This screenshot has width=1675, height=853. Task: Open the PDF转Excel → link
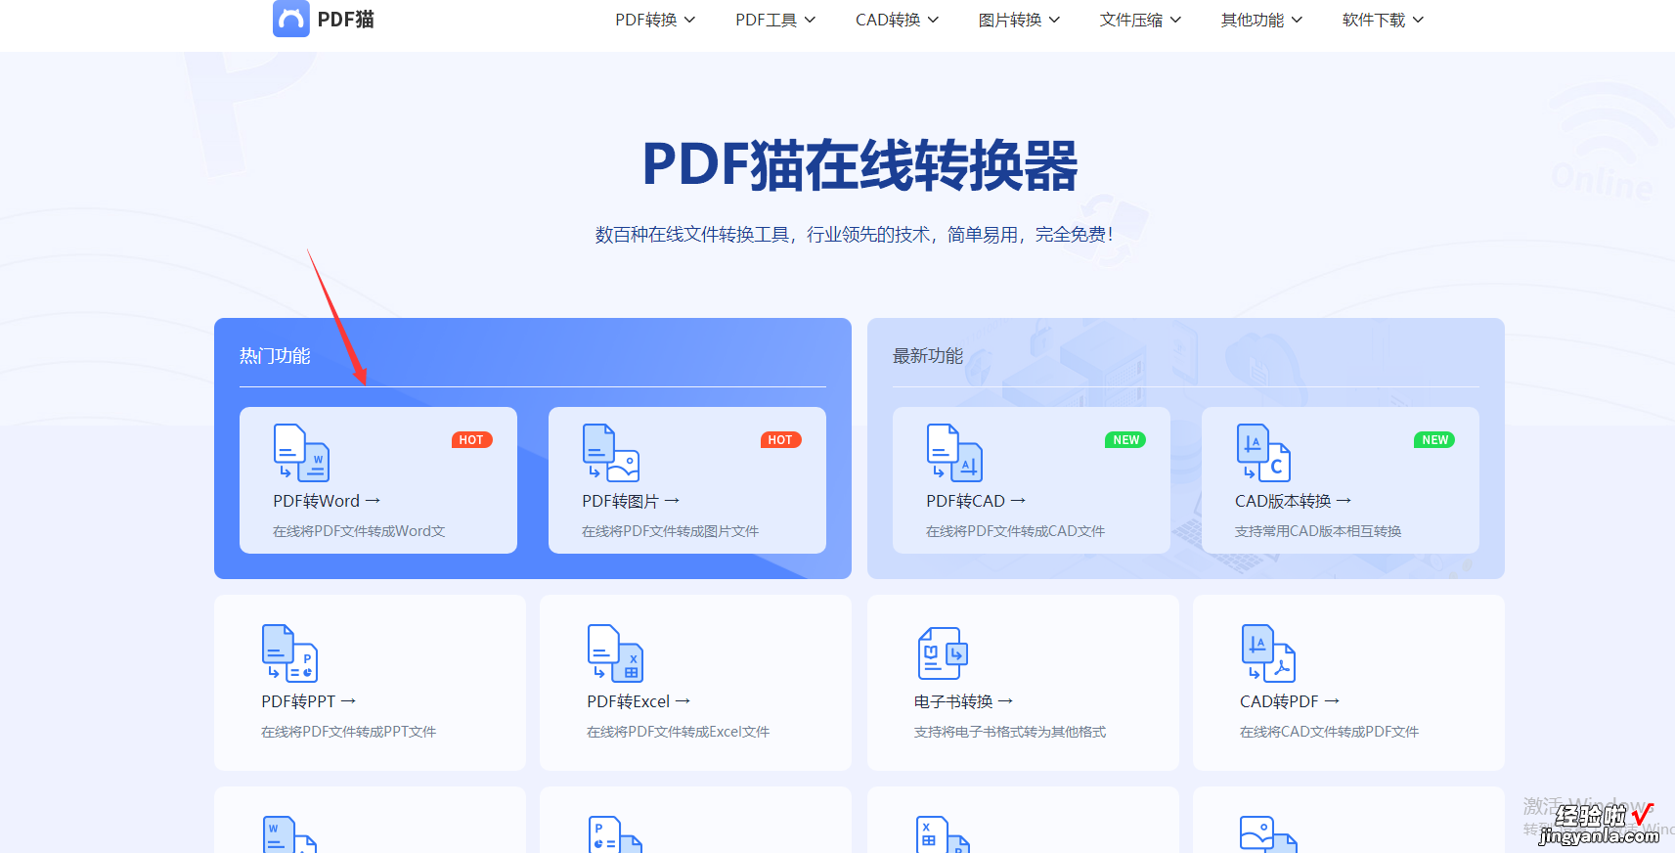point(639,701)
